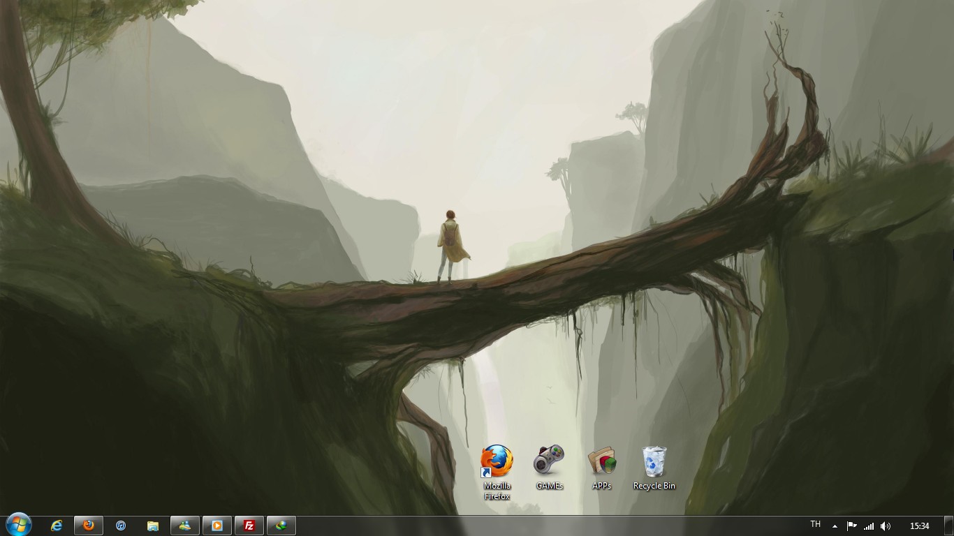Open iTunes from the taskbar
This screenshot has height=536, width=954.
pos(121,526)
